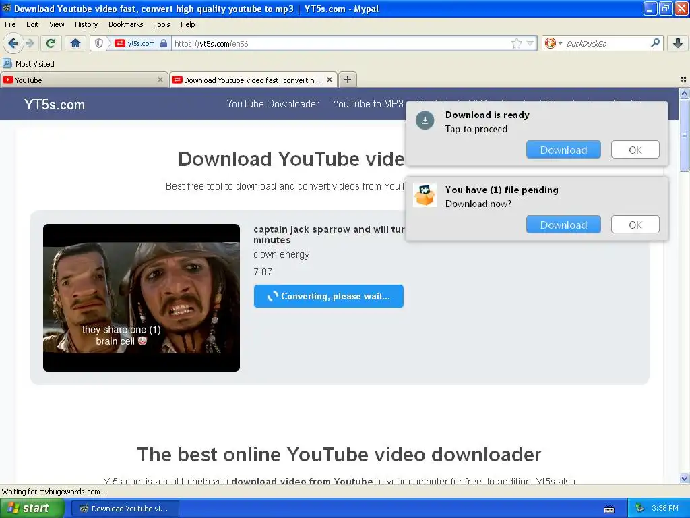This screenshot has height=518, width=690.
Task: Open the Tools menu
Action: click(x=162, y=24)
